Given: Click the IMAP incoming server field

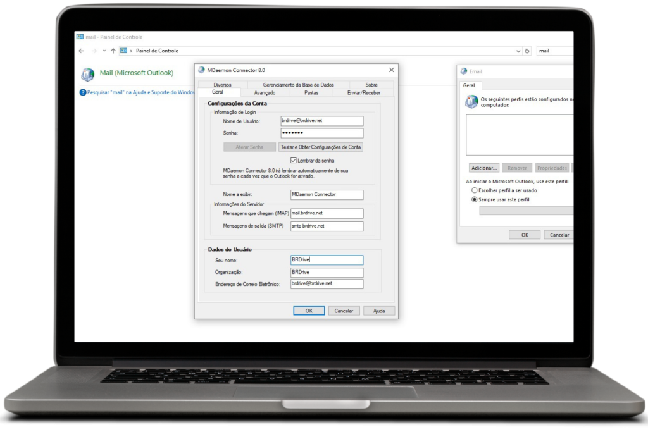Looking at the screenshot, I should [x=327, y=213].
